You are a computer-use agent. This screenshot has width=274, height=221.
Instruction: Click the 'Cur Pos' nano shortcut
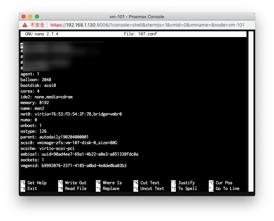(221, 183)
